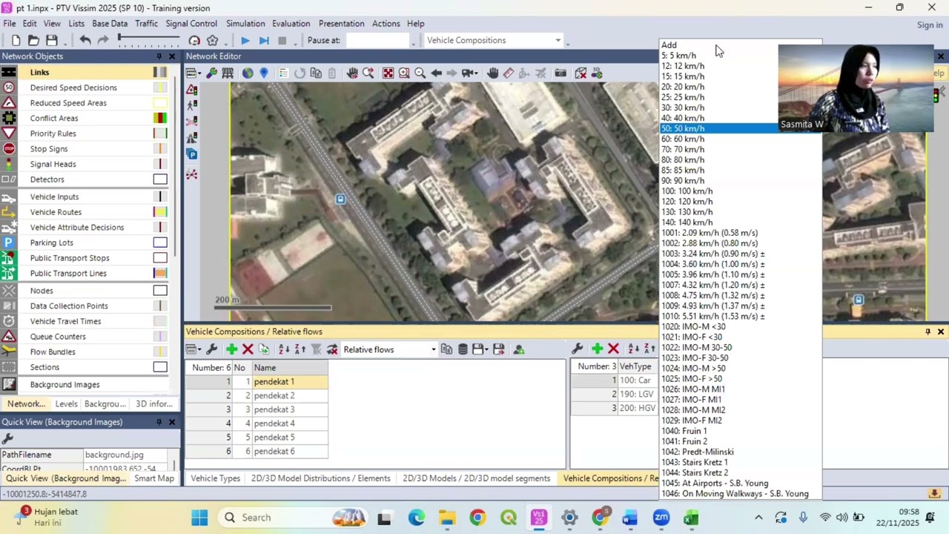949x534 pixels.
Task: Click Conflict Areas color swatch
Action: (x=160, y=118)
